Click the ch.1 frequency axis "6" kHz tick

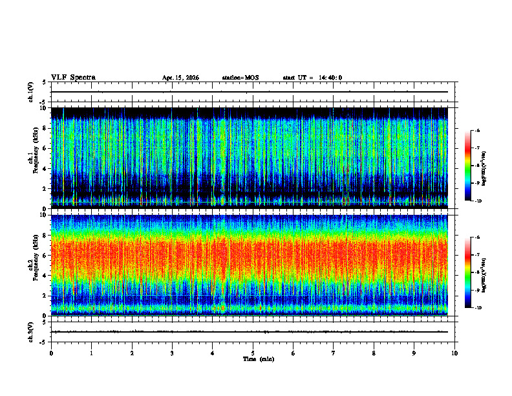coord(45,148)
